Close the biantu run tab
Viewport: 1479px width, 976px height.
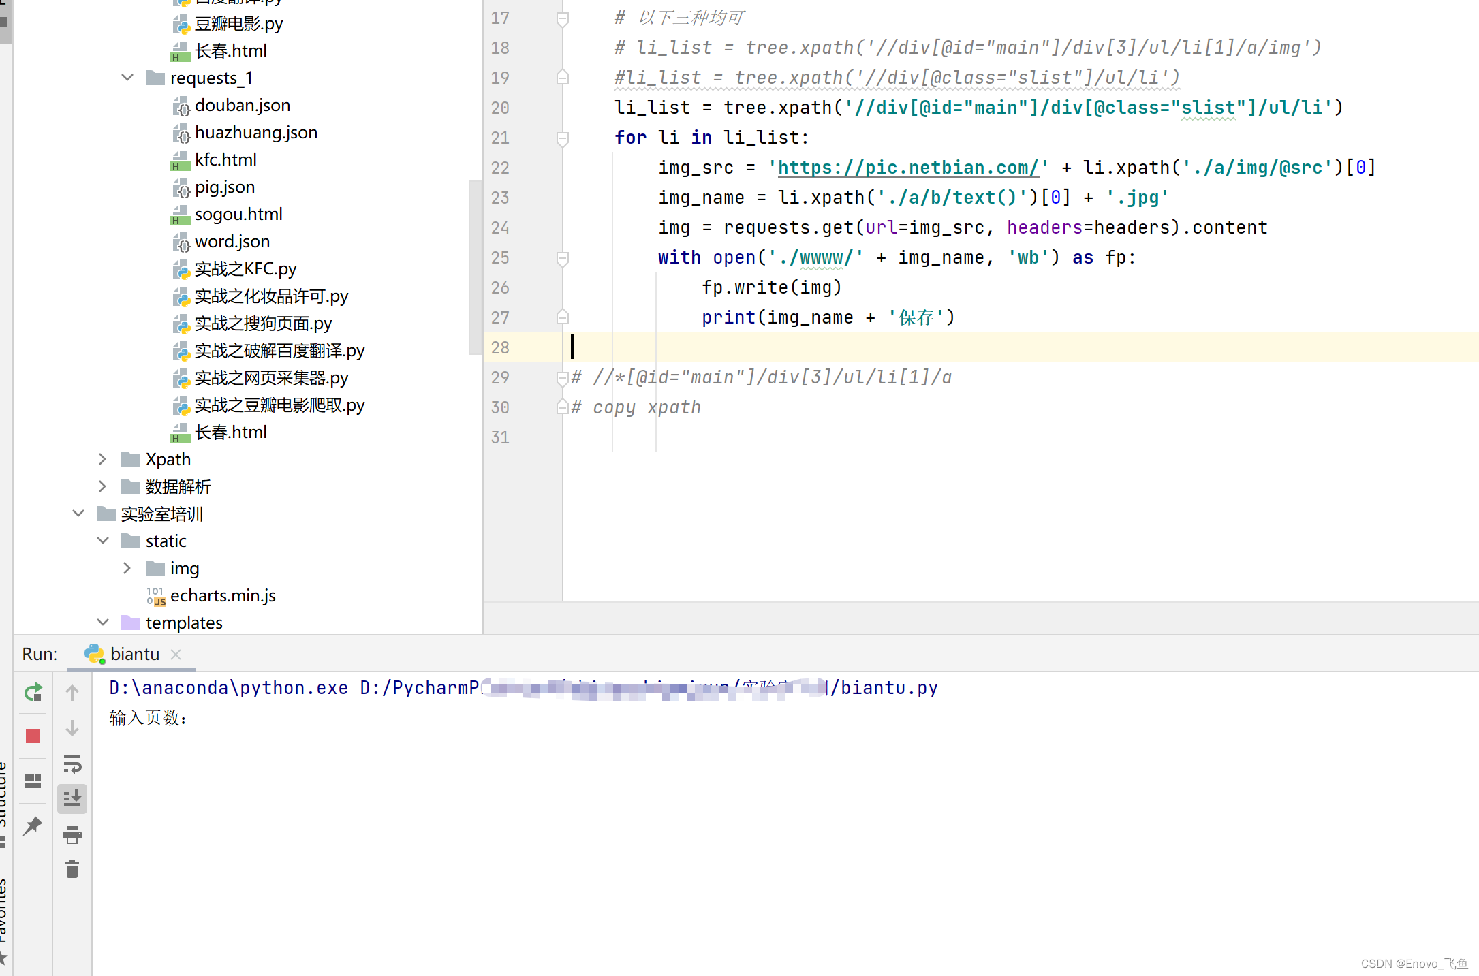(176, 654)
